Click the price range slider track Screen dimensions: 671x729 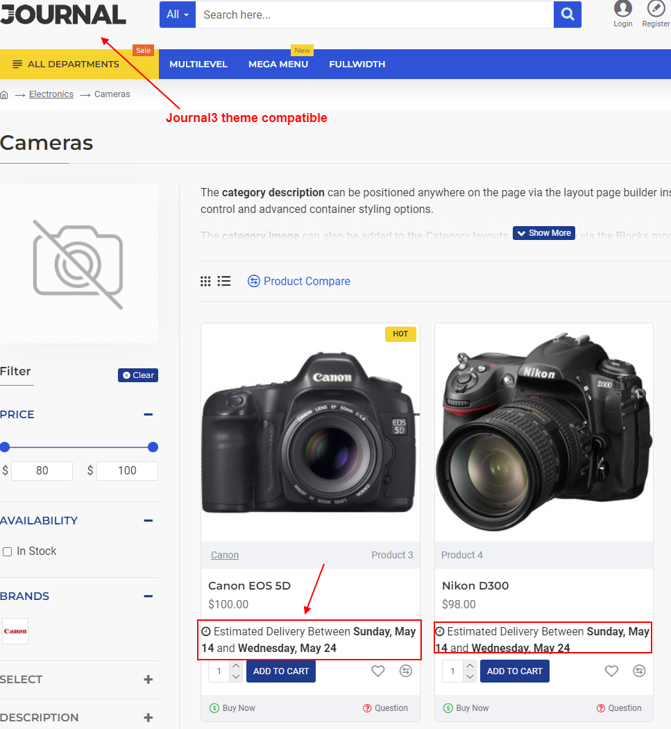79,447
